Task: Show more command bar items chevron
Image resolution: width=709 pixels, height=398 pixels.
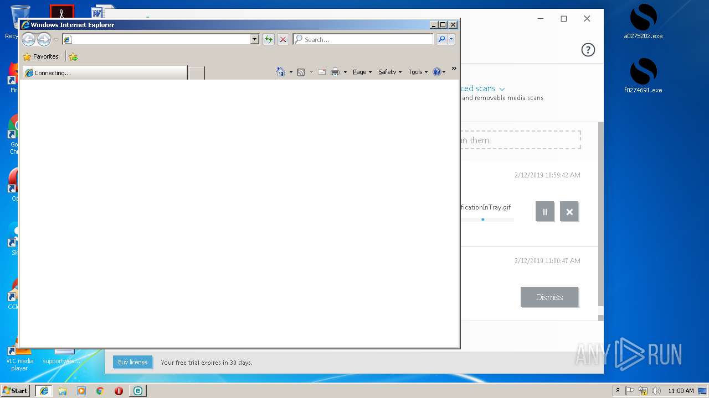Action: coord(454,69)
